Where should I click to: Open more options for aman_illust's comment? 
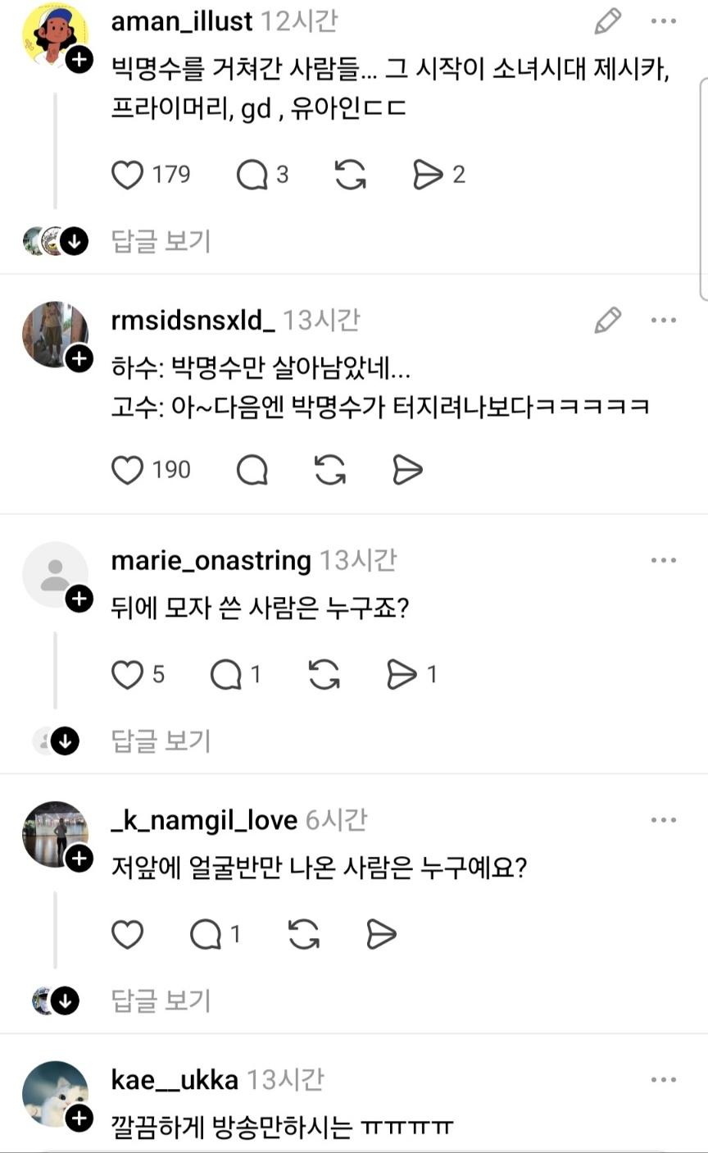pyautogui.click(x=663, y=22)
